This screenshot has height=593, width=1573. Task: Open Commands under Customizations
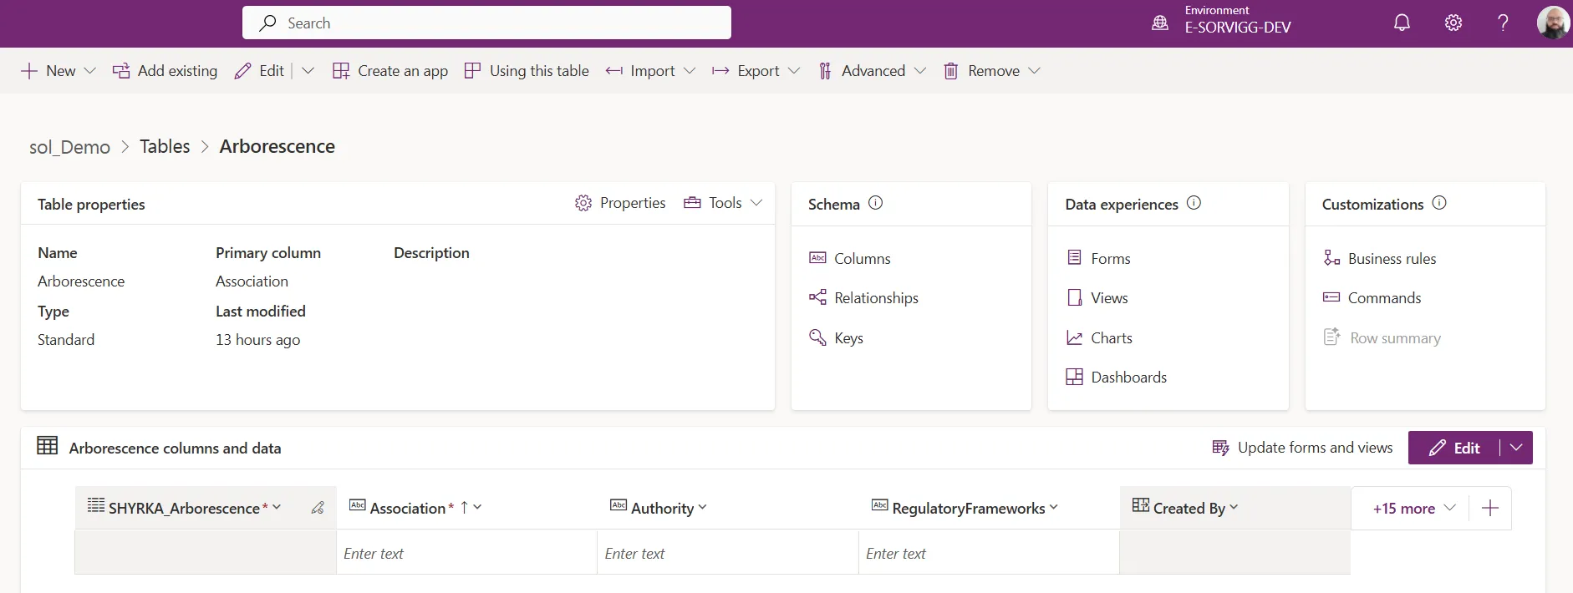point(1384,298)
